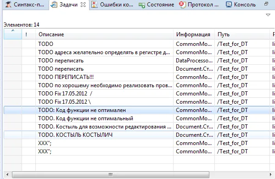
Task: Select 'TODO переписать' row with Document.Ст...
Action: coord(139,69)
